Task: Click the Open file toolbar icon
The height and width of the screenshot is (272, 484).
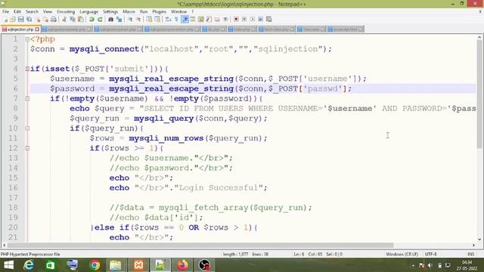Action: pyautogui.click(x=13, y=20)
